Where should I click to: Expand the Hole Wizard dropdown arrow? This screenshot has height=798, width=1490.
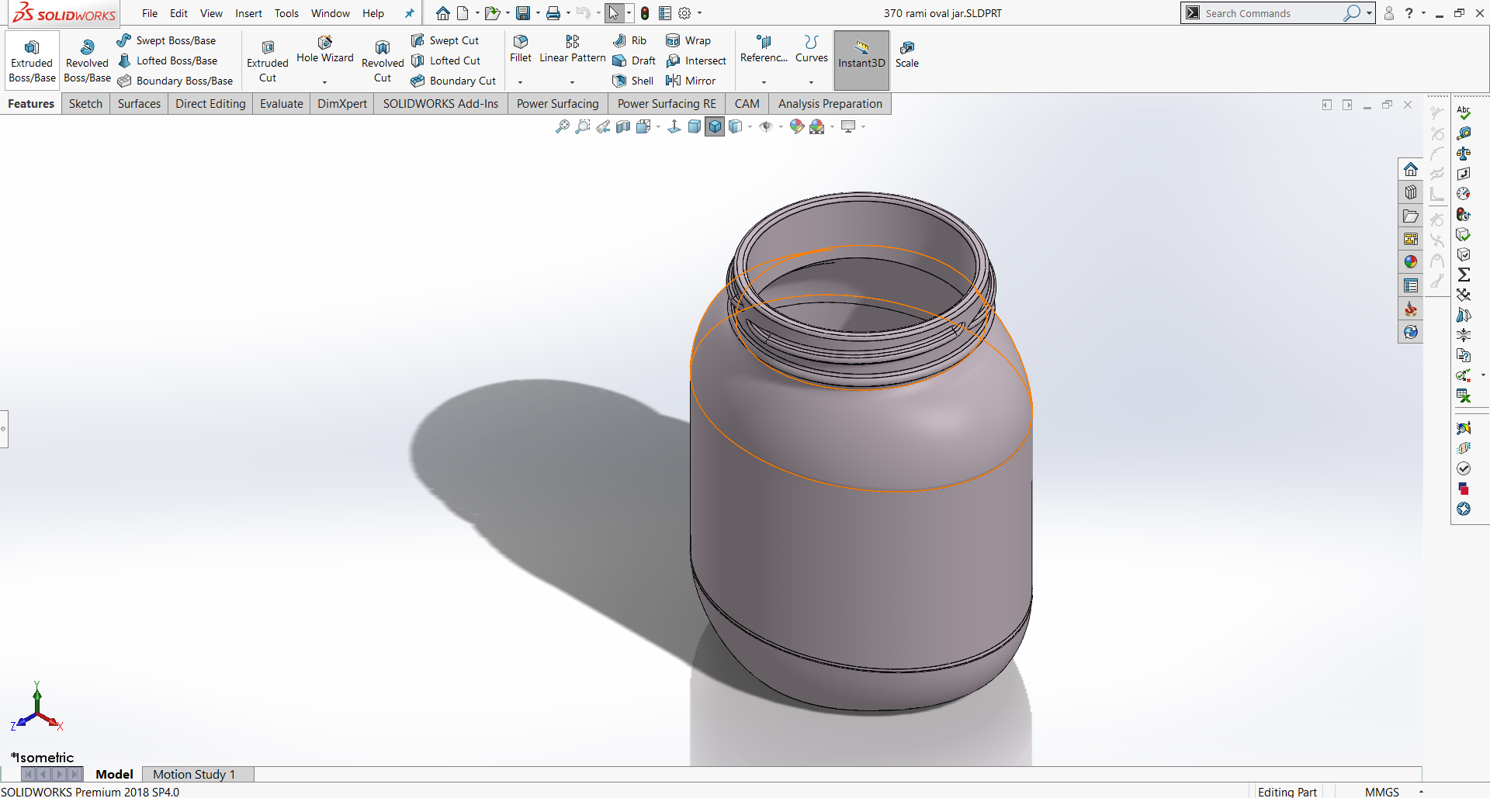324,82
